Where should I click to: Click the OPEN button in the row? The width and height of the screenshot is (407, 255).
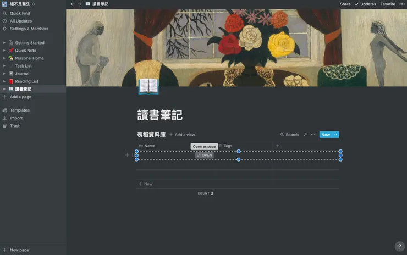click(x=205, y=155)
